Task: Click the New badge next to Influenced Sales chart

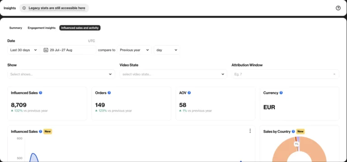Action: 47,131
